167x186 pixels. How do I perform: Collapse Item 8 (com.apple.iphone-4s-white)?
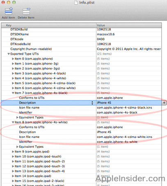coord(13,122)
